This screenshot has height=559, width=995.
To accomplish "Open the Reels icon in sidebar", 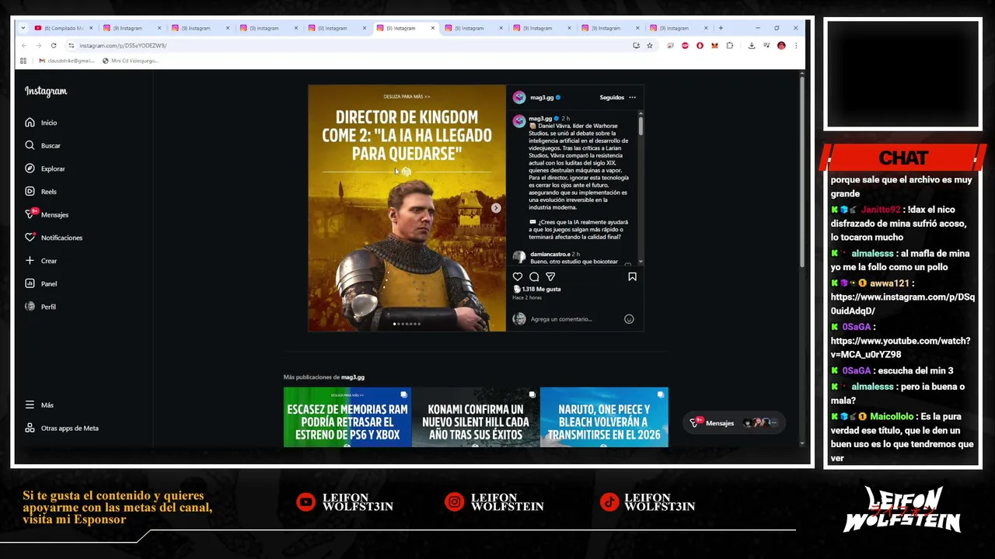I will (30, 191).
